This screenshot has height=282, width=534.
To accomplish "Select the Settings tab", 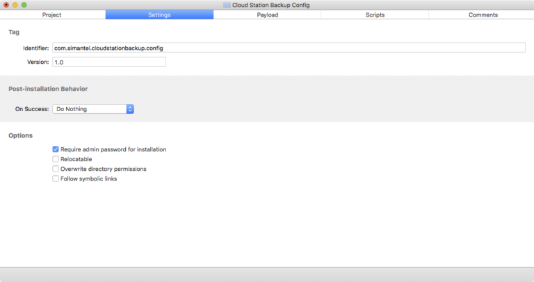I will 159,15.
